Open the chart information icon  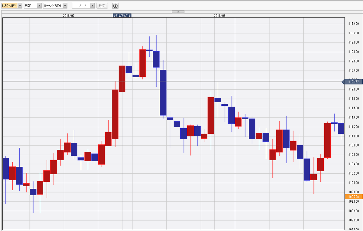115,6
